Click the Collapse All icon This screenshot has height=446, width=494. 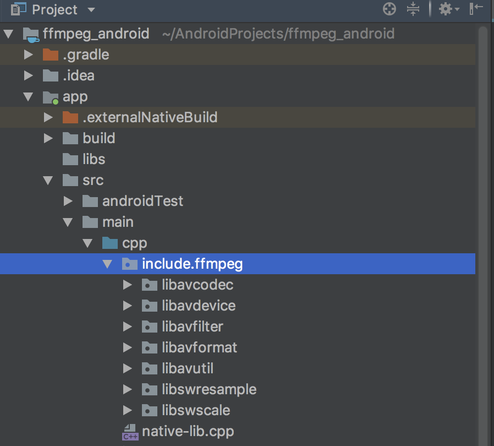point(413,9)
